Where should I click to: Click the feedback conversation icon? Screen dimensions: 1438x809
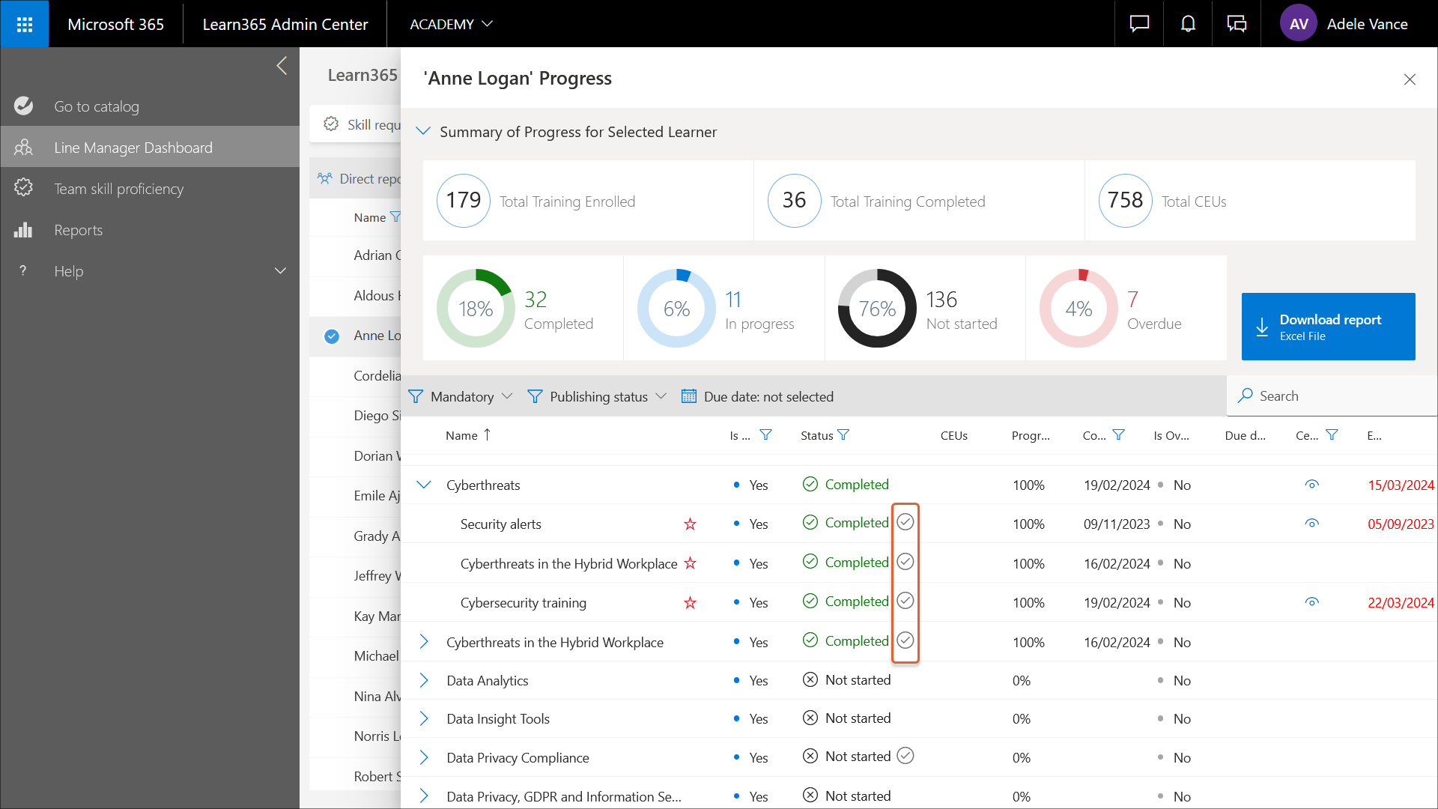pyautogui.click(x=1237, y=24)
